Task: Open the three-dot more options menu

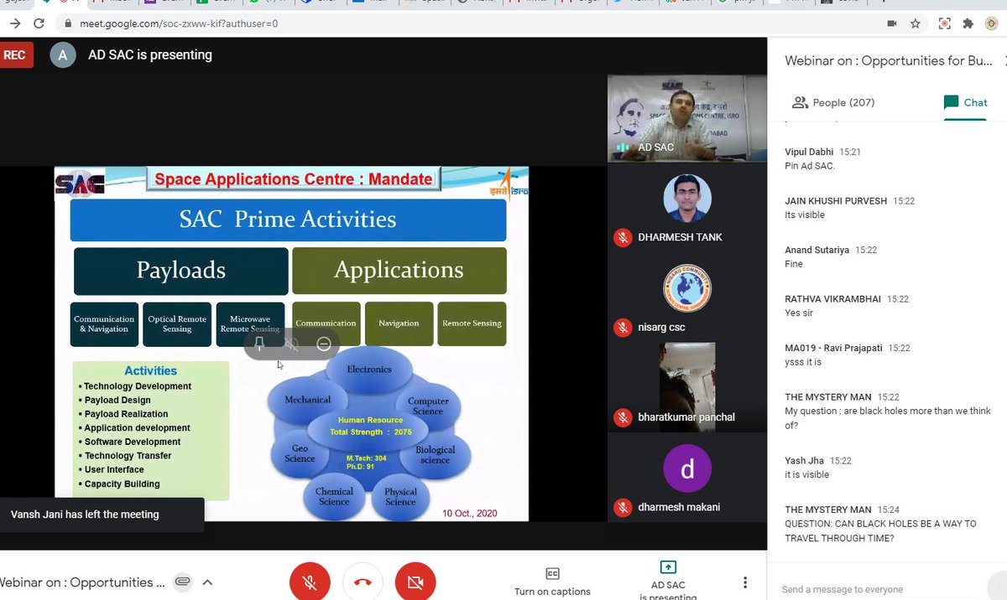Action: click(744, 582)
